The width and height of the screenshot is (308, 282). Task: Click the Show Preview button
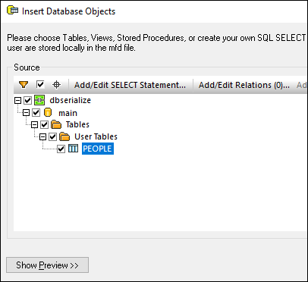click(x=47, y=265)
